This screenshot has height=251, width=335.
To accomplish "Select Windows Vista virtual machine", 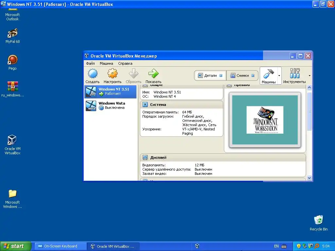I will (111, 106).
